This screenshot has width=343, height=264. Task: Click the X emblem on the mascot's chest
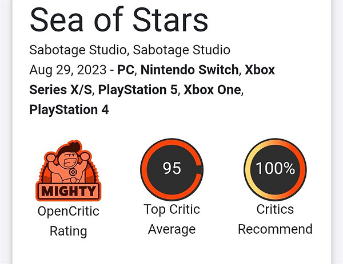[68, 171]
